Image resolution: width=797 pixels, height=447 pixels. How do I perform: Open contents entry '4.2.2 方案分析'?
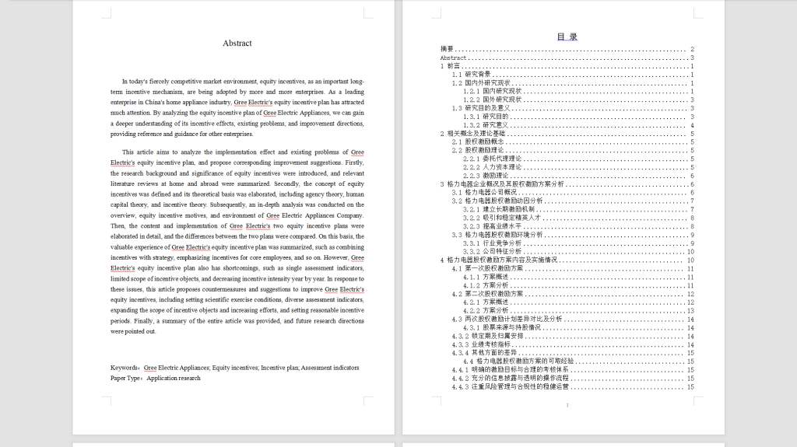tap(578, 311)
